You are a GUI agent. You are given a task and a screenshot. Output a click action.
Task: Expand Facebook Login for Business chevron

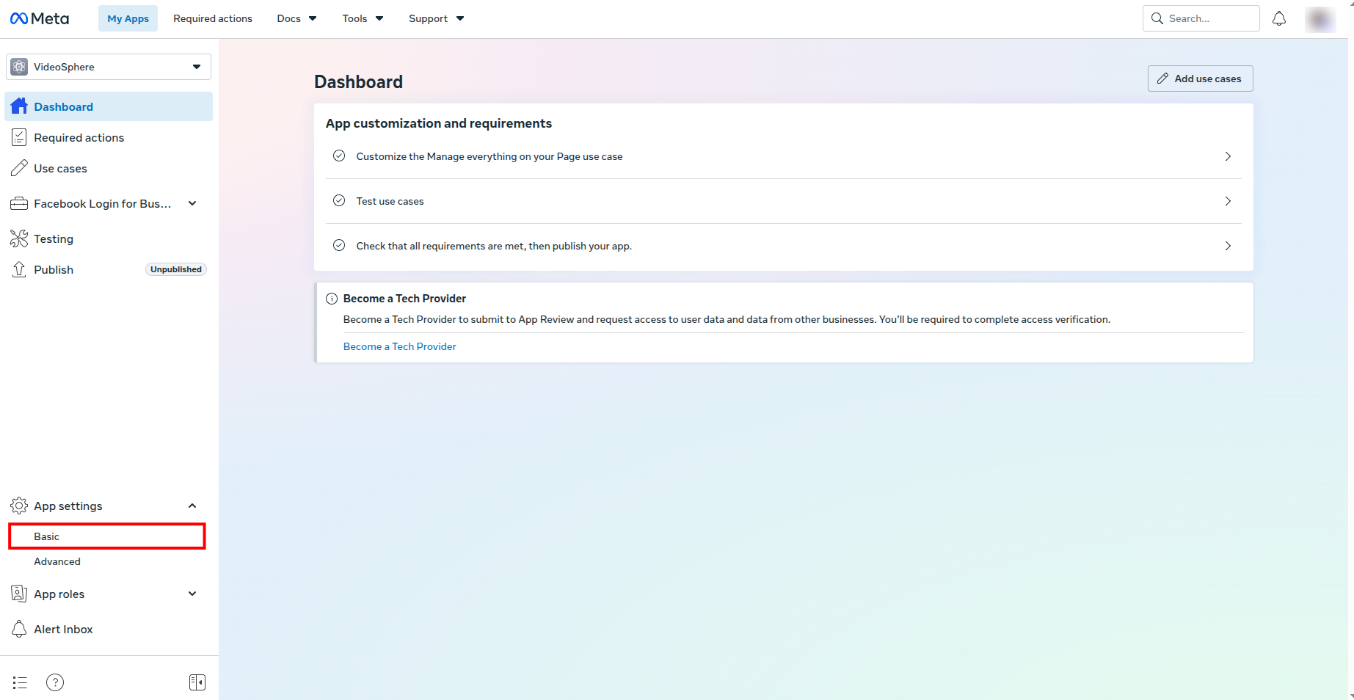192,203
